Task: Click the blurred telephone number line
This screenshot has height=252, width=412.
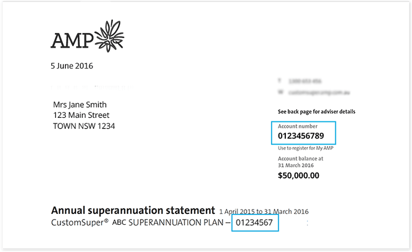Action: (x=300, y=81)
